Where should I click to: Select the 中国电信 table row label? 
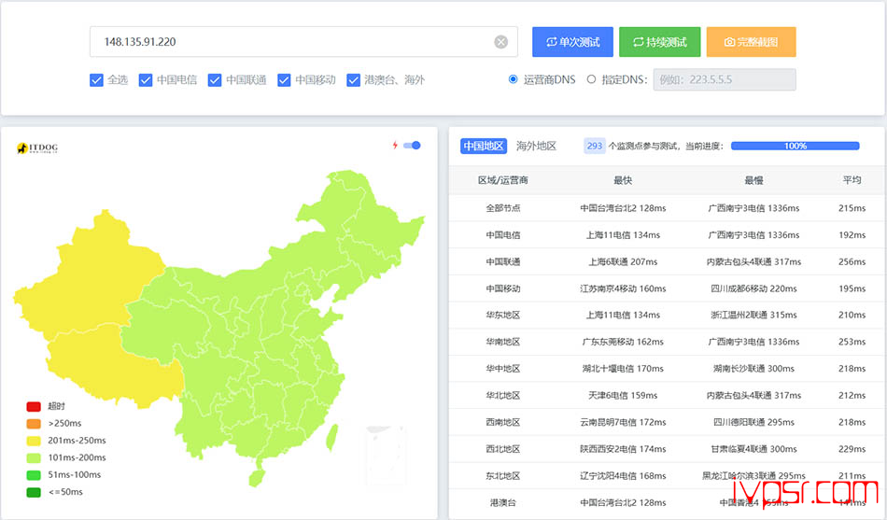click(x=503, y=235)
